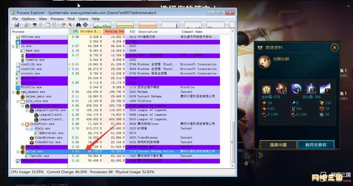Click the VNCView.exe process icon
The width and height of the screenshot is (353, 186).
(x=18, y=37)
